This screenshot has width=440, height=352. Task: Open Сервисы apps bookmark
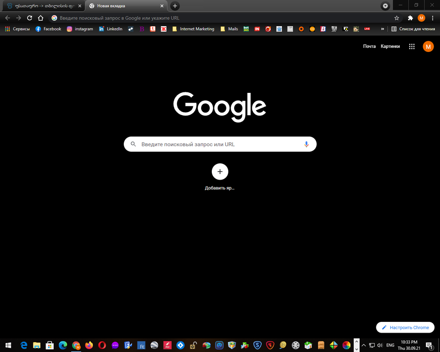(x=17, y=29)
